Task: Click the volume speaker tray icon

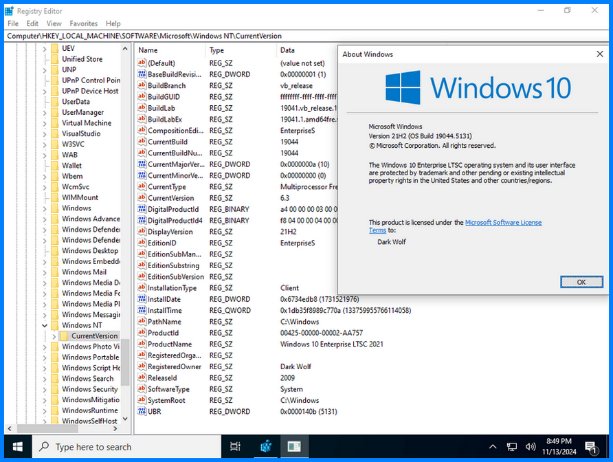Action: pyautogui.click(x=530, y=447)
